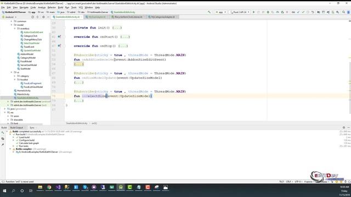The width and height of the screenshot is (351, 197).
Task: Click the pin icon in Build panel sidebar
Action: [x=3, y=144]
